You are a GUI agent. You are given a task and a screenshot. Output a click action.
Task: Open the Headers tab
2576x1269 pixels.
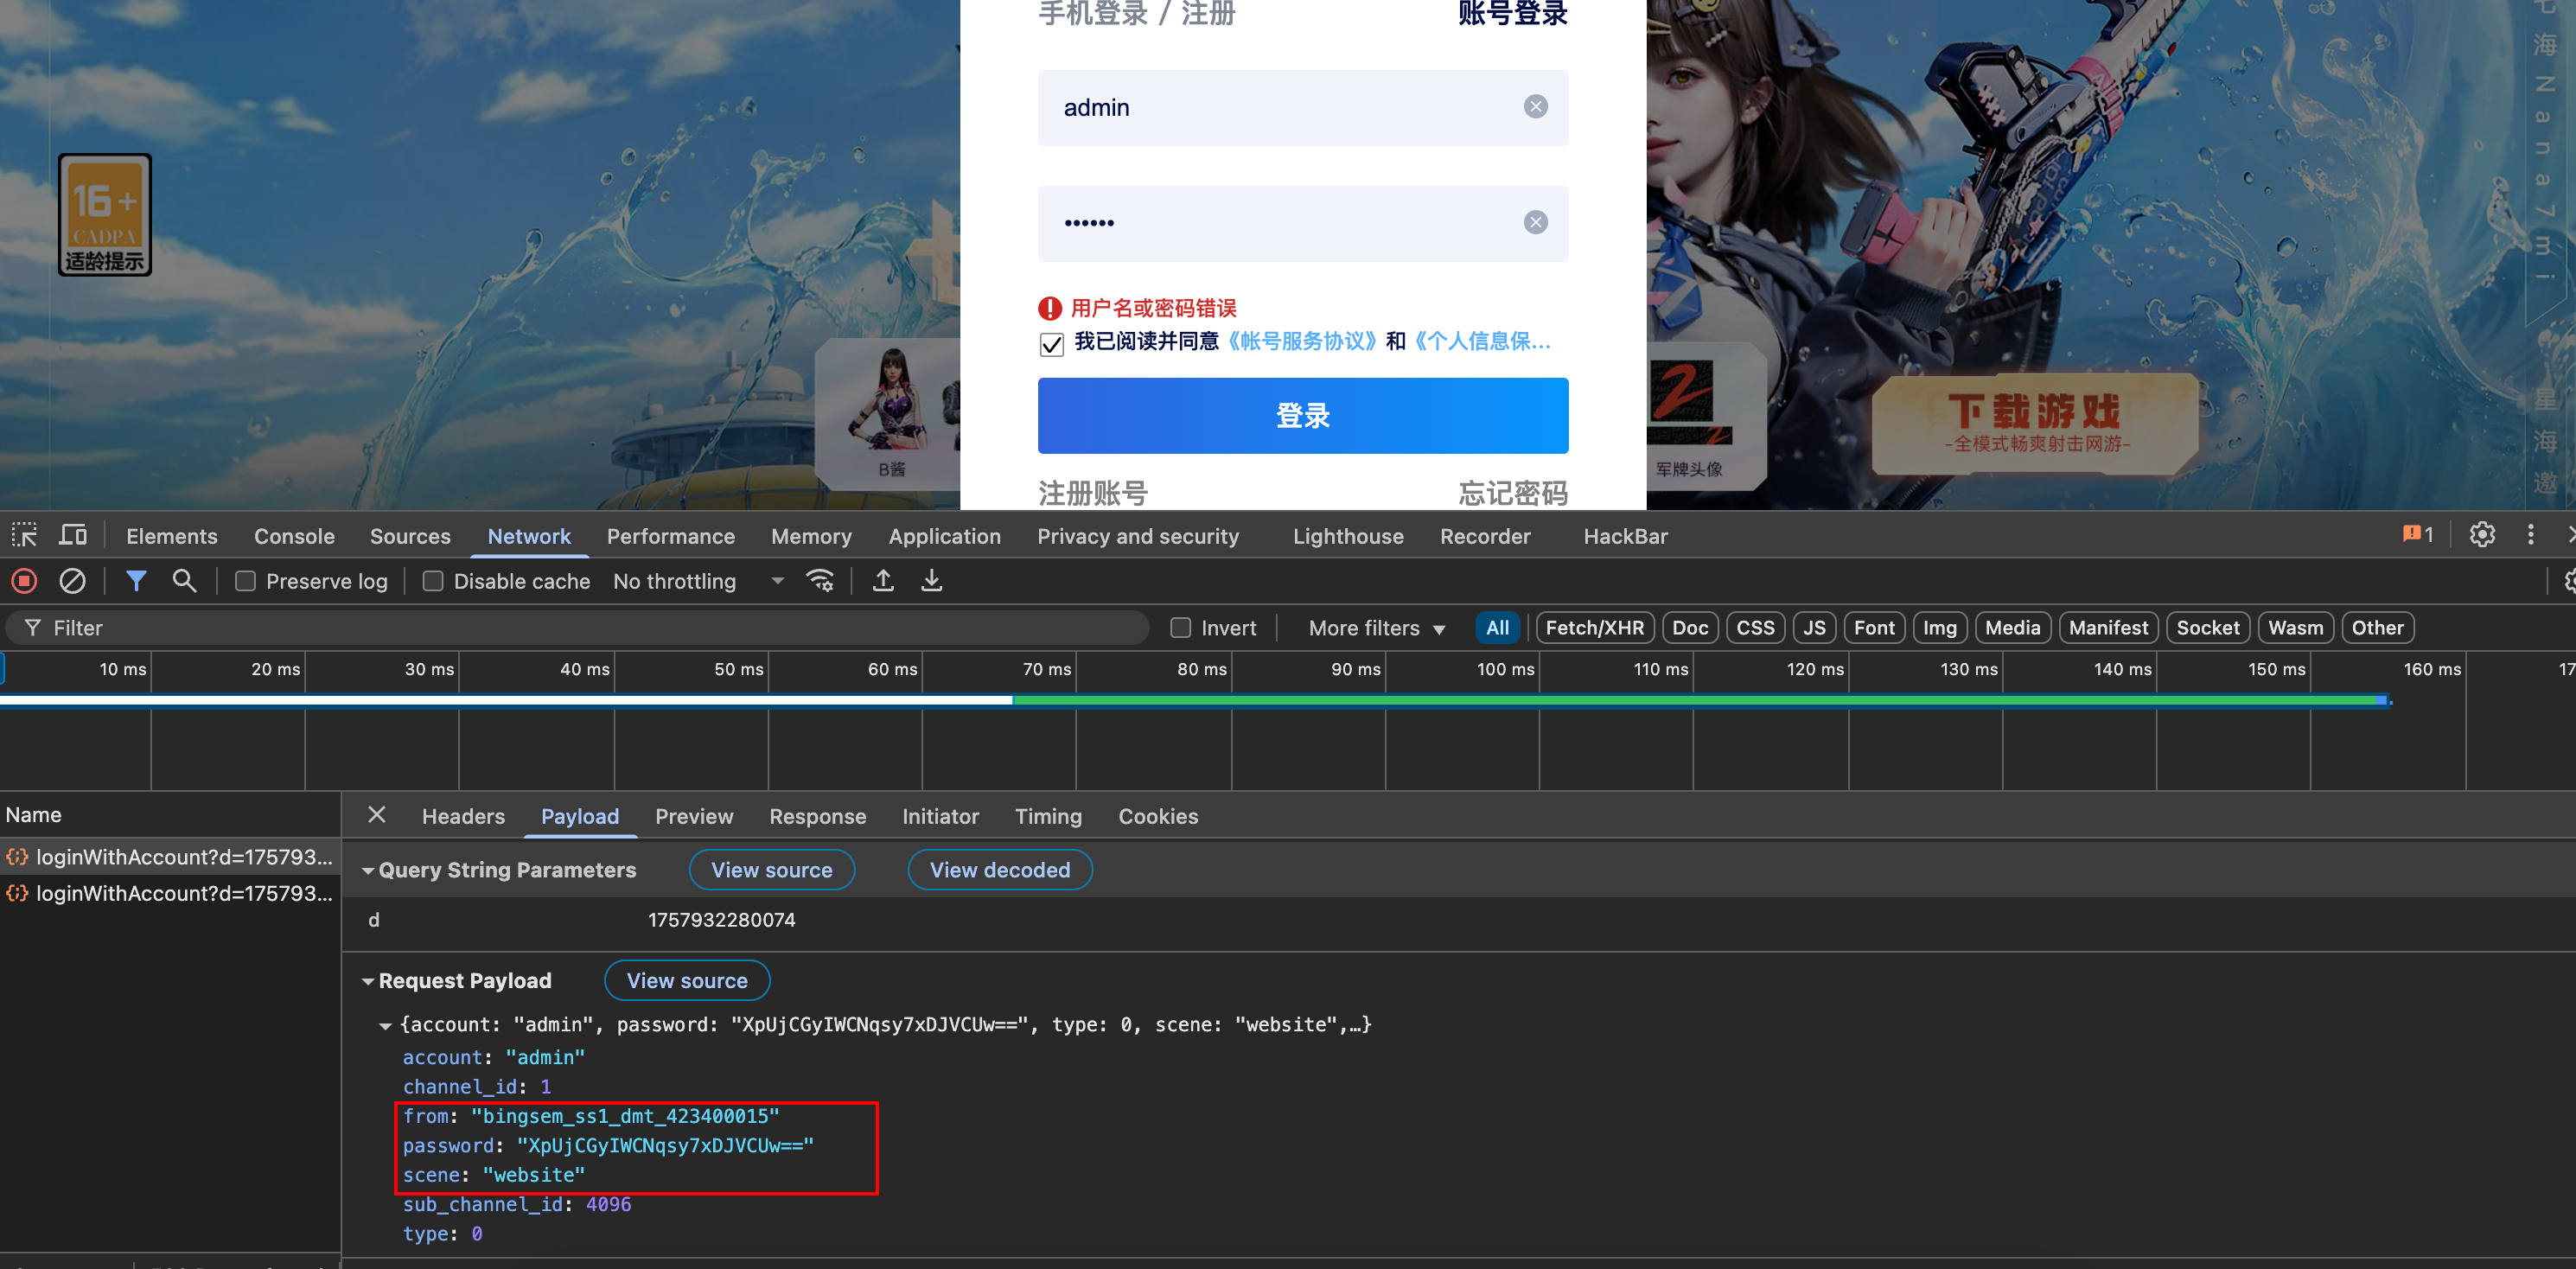[463, 816]
